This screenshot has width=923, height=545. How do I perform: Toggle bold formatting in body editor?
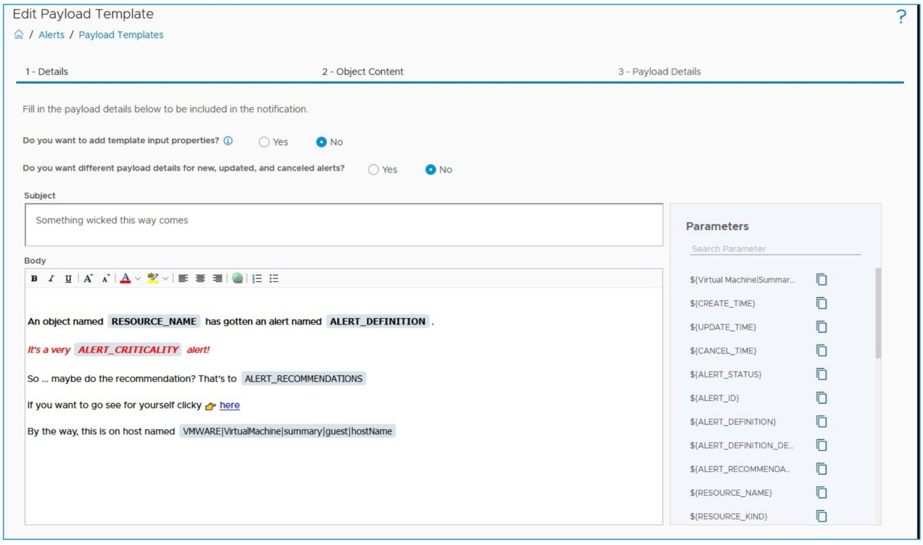coord(34,279)
